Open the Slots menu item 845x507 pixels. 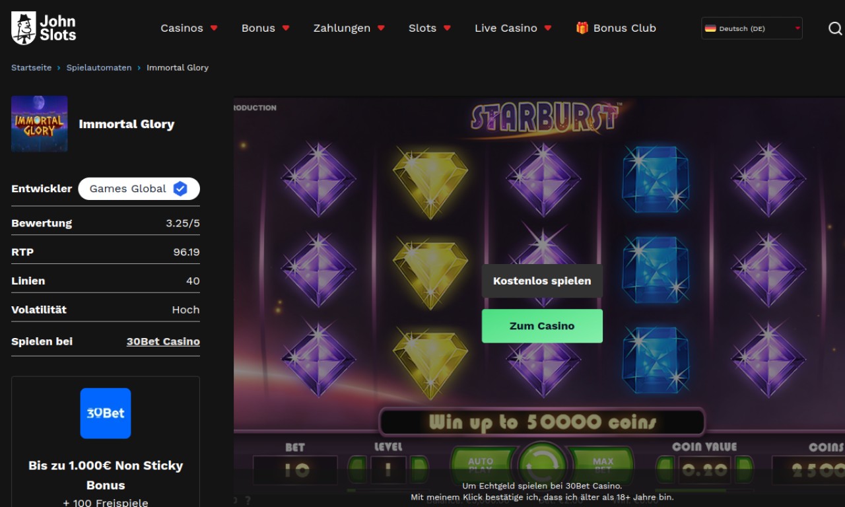point(430,28)
